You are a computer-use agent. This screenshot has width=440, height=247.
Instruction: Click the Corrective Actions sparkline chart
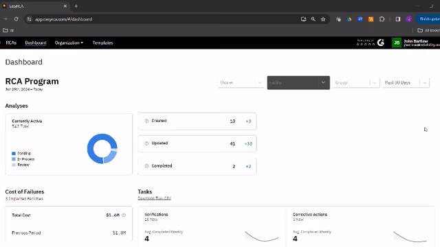pos(410,236)
